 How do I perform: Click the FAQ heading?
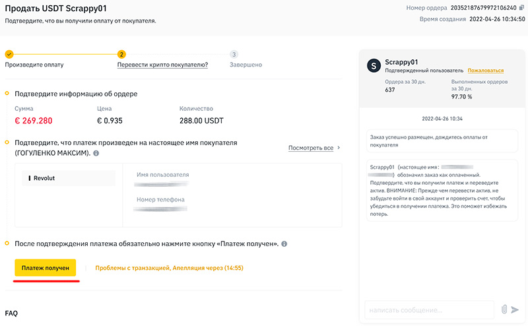11,313
